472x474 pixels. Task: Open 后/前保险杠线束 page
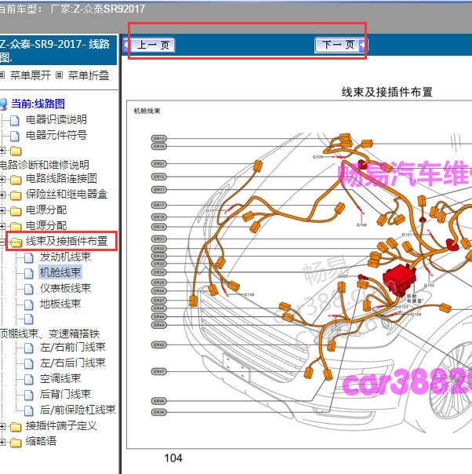(x=78, y=410)
